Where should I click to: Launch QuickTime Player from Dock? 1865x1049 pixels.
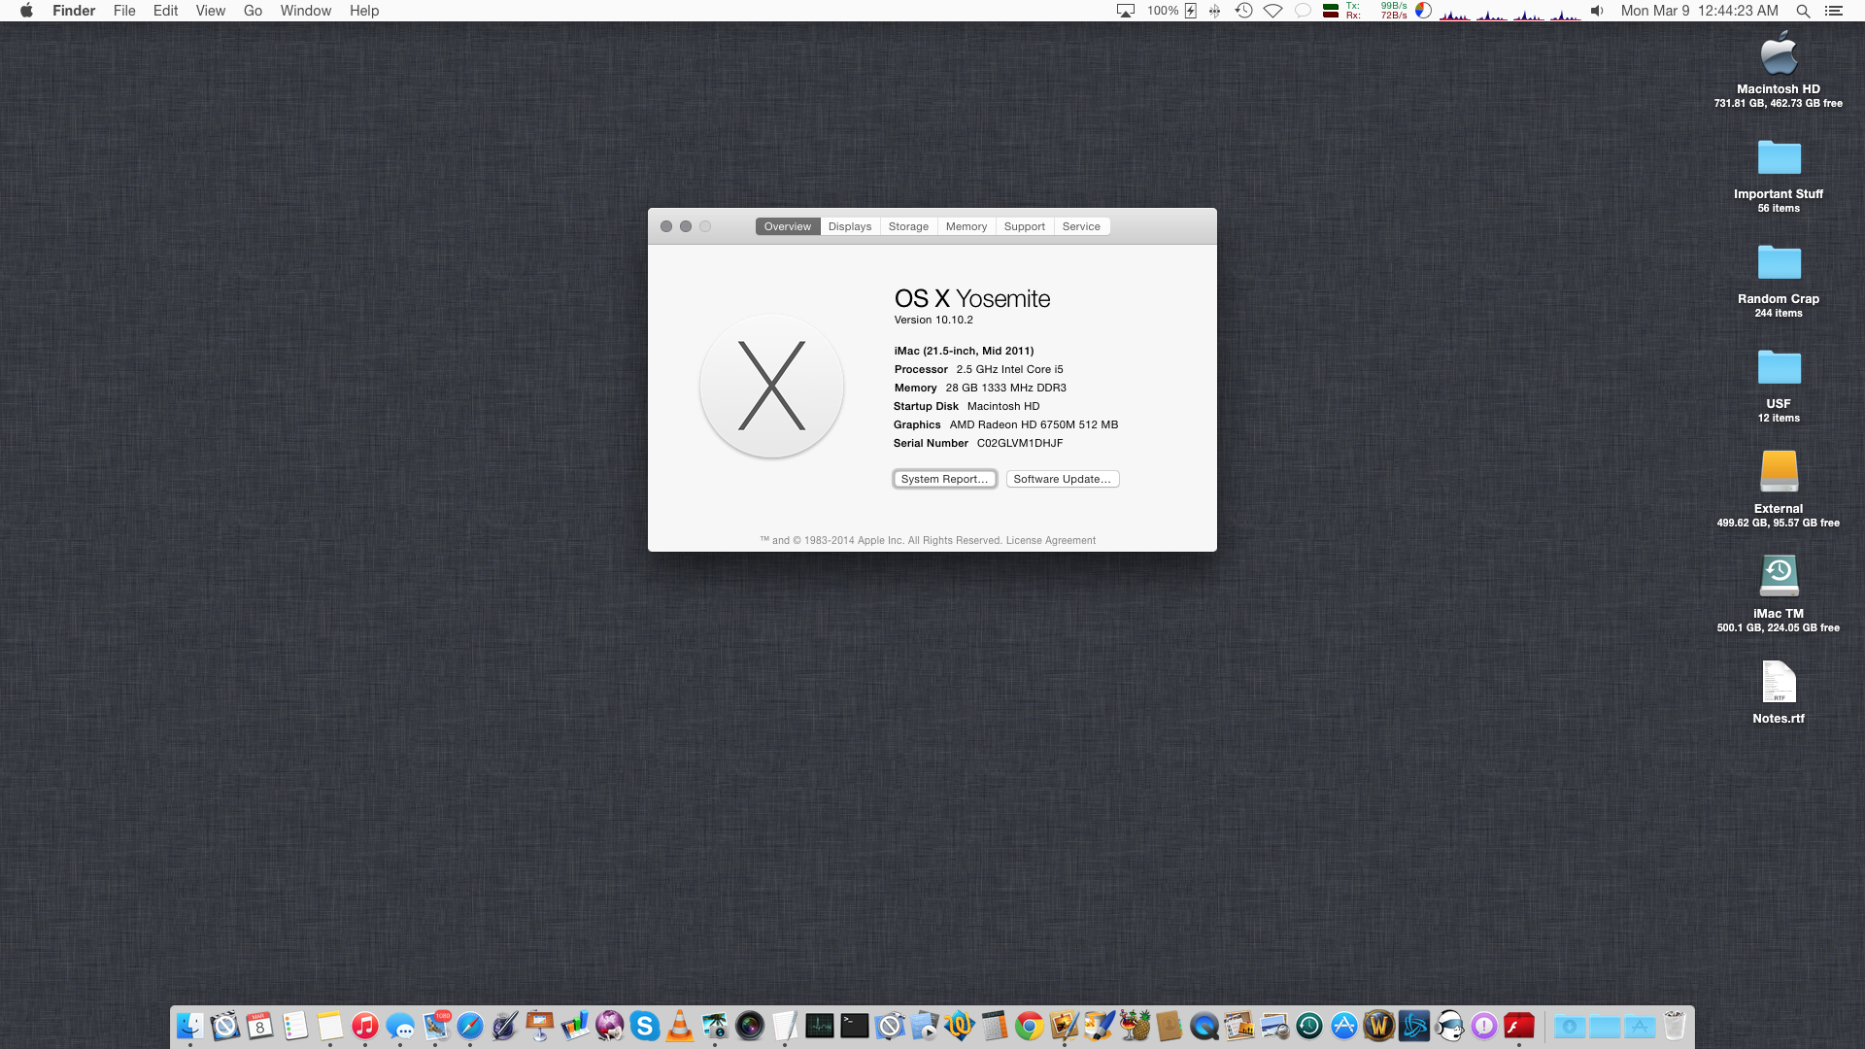pyautogui.click(x=1204, y=1026)
